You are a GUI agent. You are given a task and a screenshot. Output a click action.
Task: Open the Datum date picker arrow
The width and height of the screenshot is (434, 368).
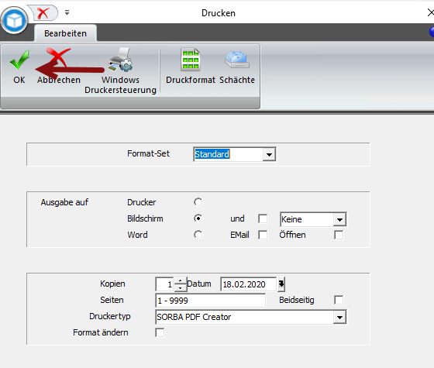click(x=281, y=284)
